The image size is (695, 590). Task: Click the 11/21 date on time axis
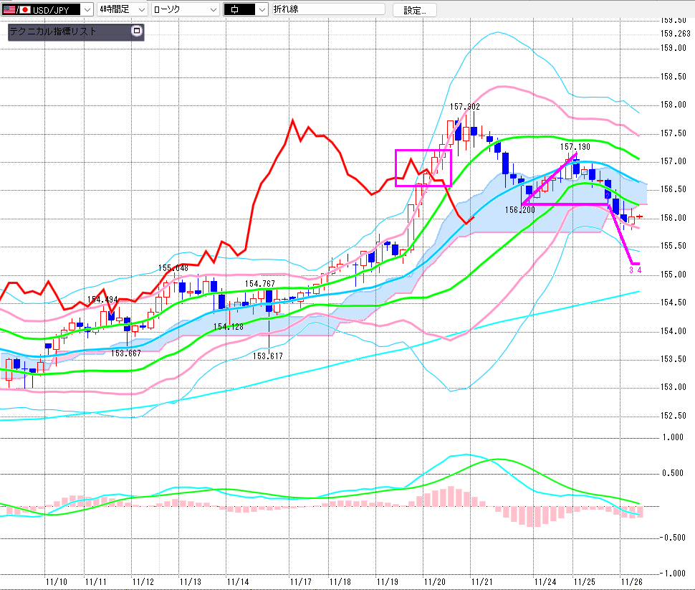click(x=481, y=581)
